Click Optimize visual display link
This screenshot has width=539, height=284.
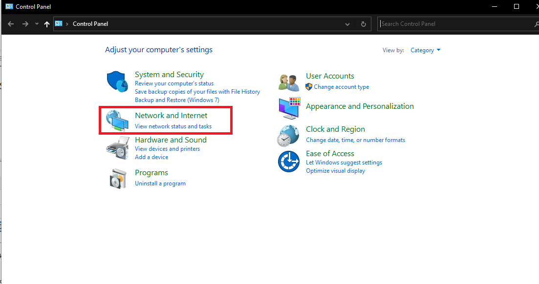(x=336, y=171)
